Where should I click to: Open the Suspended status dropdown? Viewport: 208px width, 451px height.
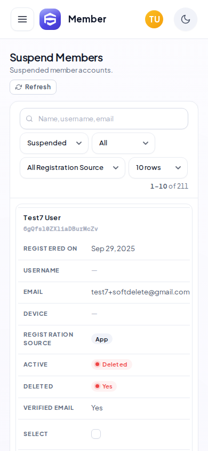[54, 143]
